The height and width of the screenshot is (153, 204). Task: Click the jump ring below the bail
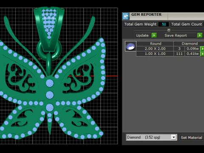[x=49, y=50]
